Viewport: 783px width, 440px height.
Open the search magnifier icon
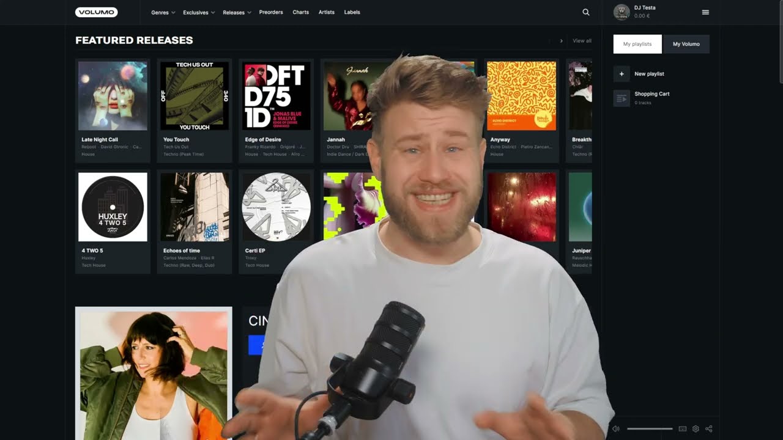(586, 12)
